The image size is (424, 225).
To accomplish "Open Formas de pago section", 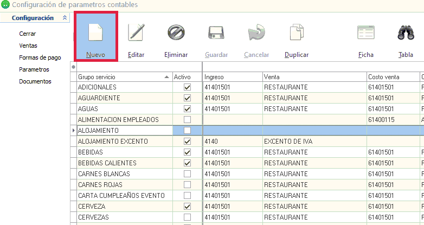I will (x=40, y=57).
